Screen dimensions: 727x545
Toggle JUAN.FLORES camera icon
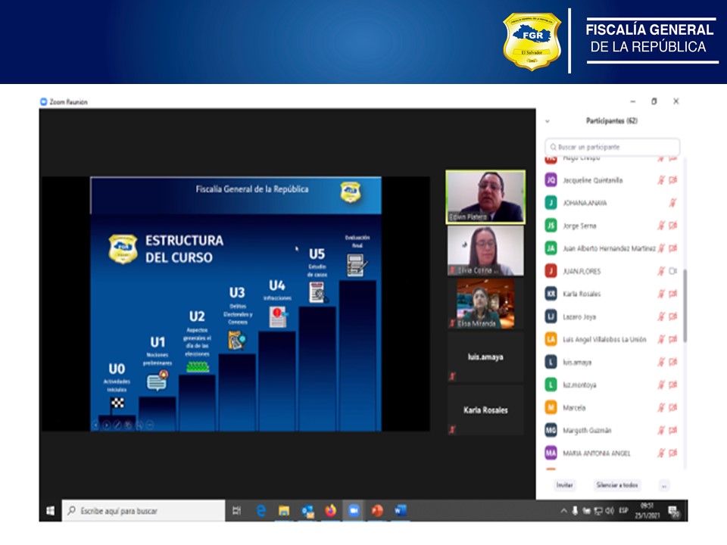point(672,271)
